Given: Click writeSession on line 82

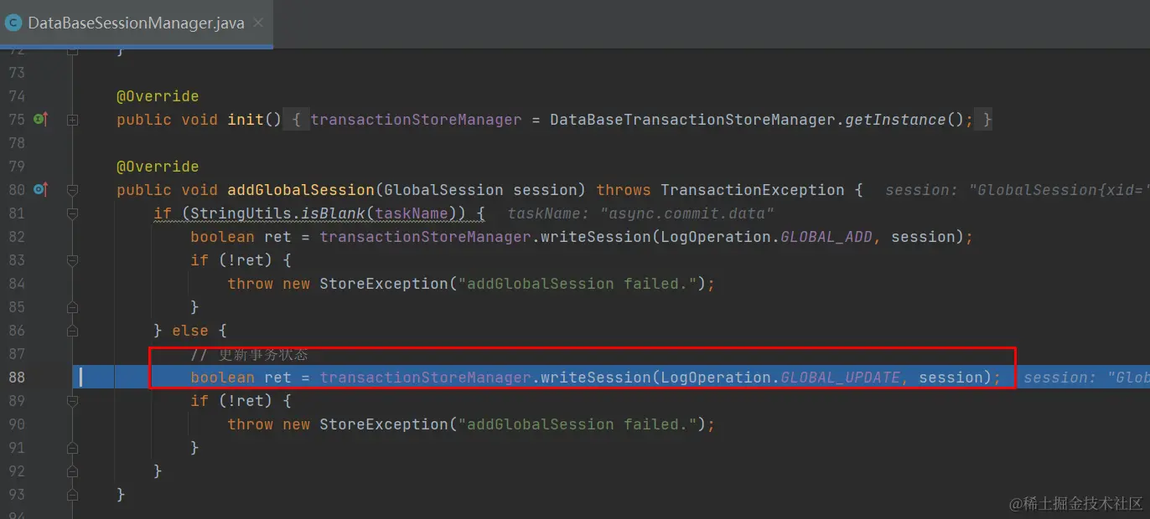Looking at the screenshot, I should (596, 237).
